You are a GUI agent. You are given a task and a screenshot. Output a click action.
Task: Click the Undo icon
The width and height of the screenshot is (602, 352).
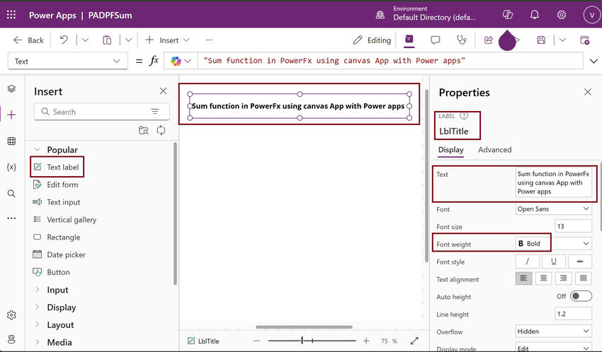click(64, 40)
